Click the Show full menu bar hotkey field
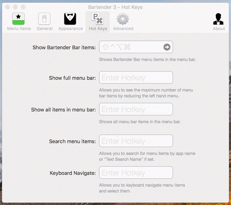Viewport: 231px width, 205px height. [x=136, y=78]
